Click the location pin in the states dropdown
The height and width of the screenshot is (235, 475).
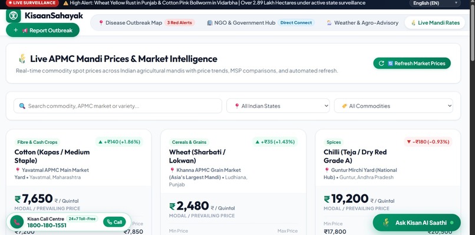tap(237, 106)
